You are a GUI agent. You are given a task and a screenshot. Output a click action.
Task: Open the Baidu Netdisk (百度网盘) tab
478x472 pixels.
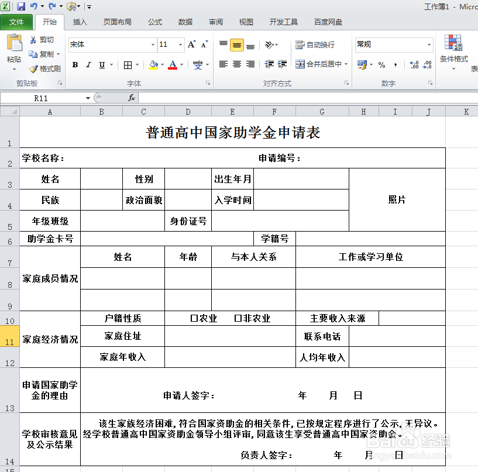[x=328, y=22]
